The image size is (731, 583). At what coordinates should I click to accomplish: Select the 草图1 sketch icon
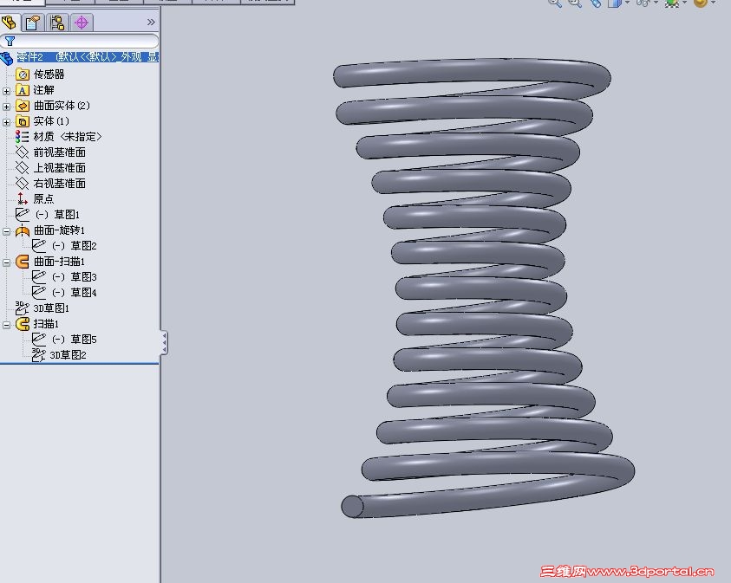(22, 214)
